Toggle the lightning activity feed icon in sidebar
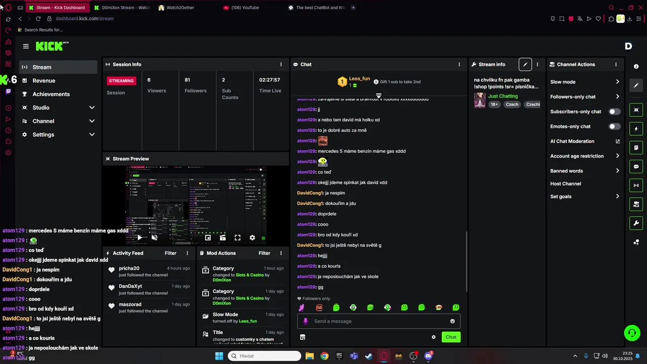 coord(636,129)
